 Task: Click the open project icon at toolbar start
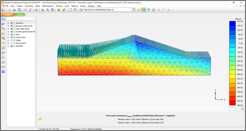(3, 10)
